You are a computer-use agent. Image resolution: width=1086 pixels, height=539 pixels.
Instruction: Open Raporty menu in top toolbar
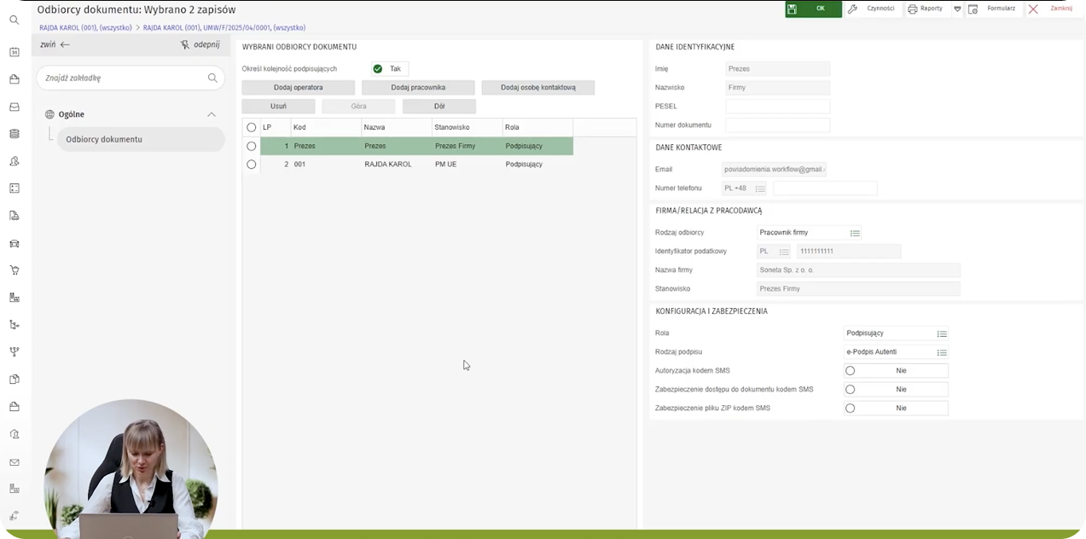point(927,9)
